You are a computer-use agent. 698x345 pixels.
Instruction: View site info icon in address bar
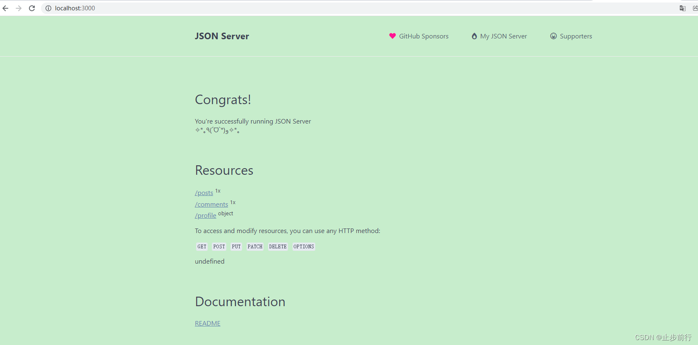pos(48,8)
